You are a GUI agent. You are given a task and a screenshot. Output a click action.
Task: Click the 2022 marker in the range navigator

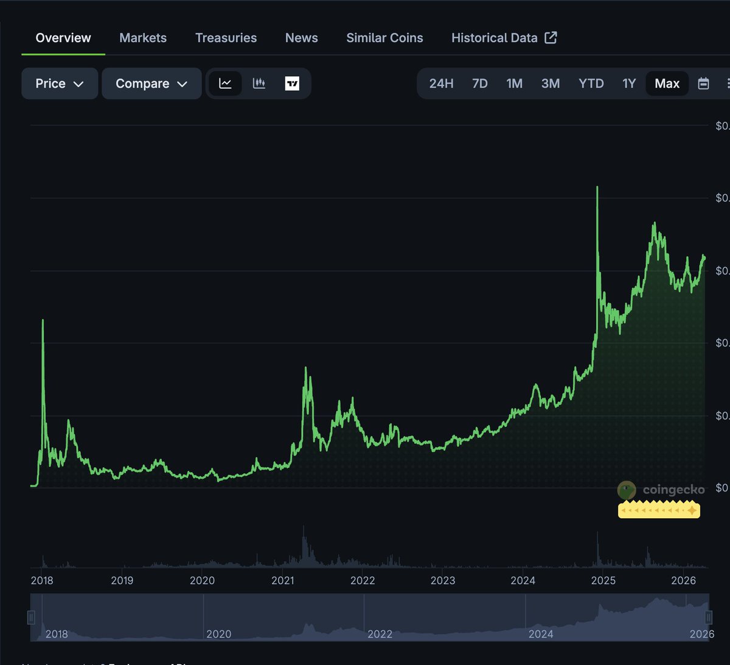tap(380, 634)
